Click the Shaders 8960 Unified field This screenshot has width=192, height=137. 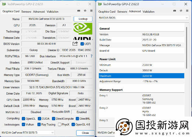pyautogui.click(x=35, y=62)
